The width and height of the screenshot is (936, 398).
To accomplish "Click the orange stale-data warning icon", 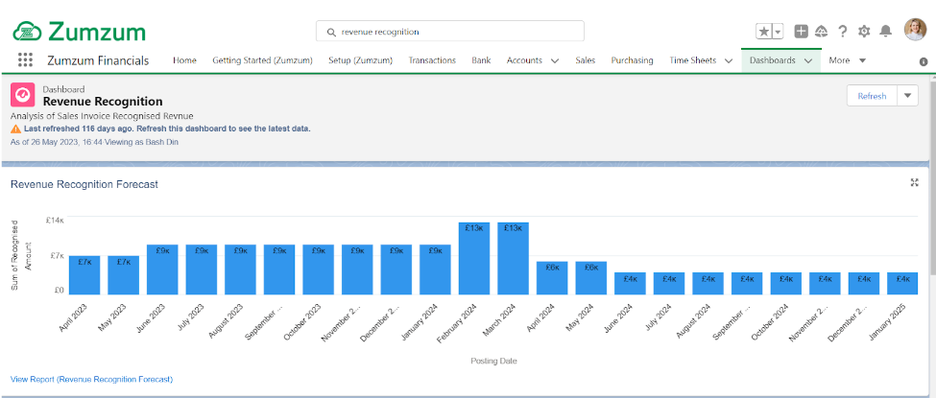I will coord(15,129).
